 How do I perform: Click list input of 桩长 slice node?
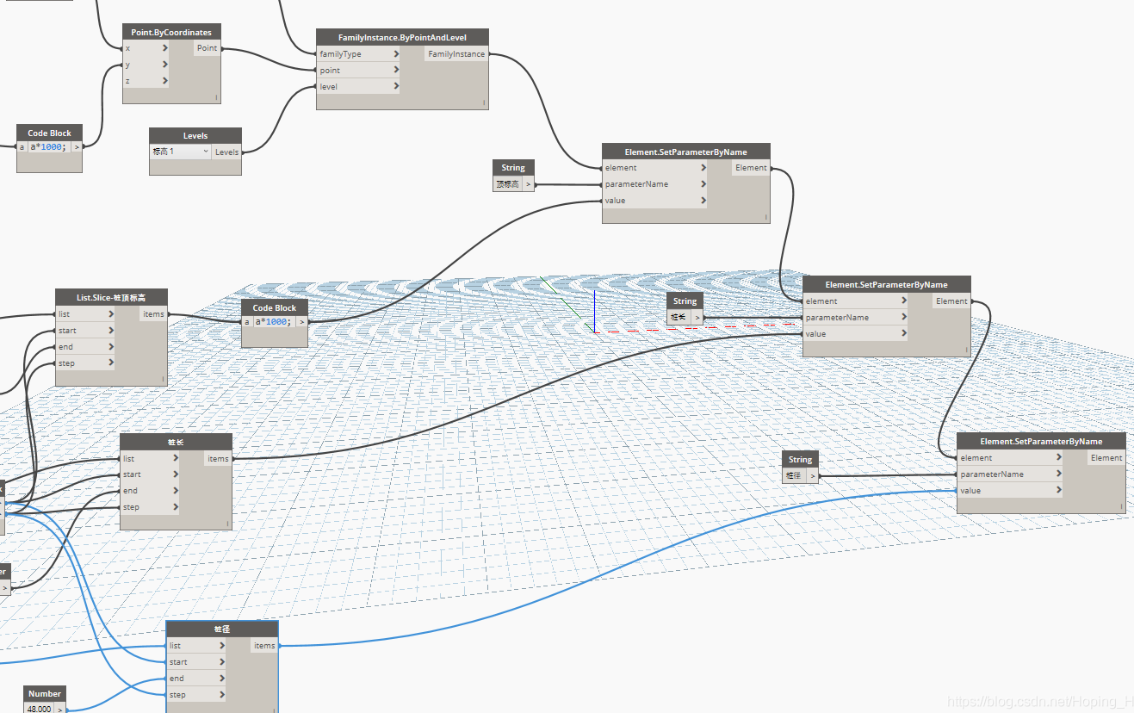click(x=150, y=459)
